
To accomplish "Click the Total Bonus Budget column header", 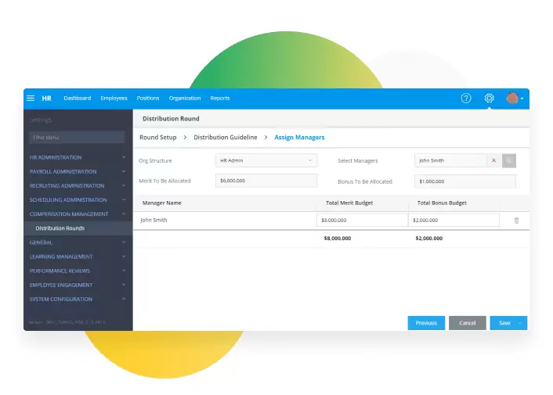I will point(442,203).
